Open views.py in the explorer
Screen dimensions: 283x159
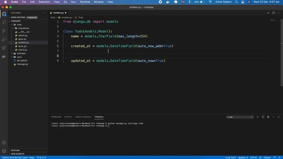[23, 50]
